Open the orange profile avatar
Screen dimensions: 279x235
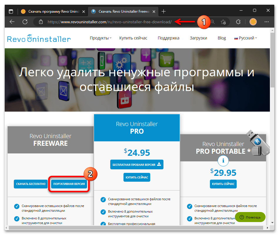[x=253, y=22]
